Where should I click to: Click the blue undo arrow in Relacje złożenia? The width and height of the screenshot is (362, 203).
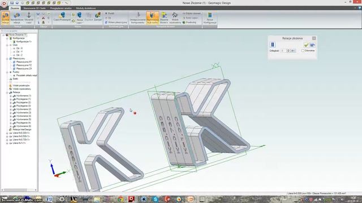pos(312,45)
